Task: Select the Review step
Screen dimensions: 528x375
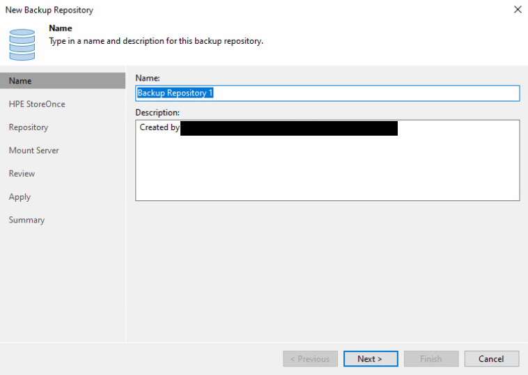Action: tap(22, 173)
